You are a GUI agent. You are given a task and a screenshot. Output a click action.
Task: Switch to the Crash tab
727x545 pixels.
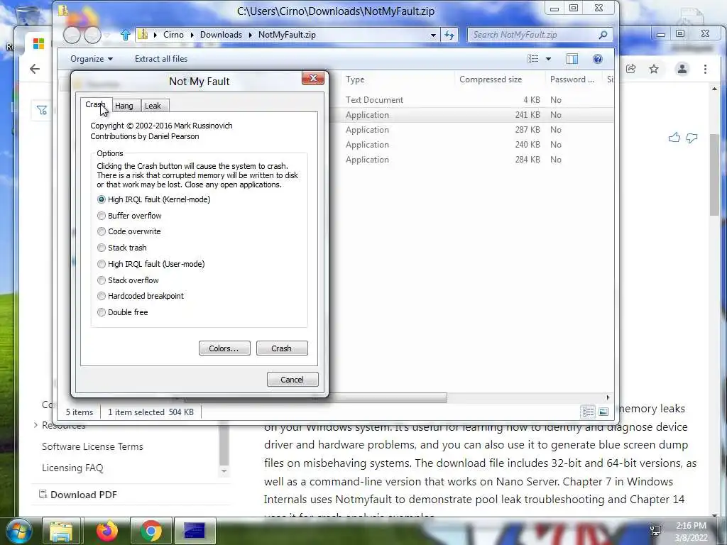(96, 105)
